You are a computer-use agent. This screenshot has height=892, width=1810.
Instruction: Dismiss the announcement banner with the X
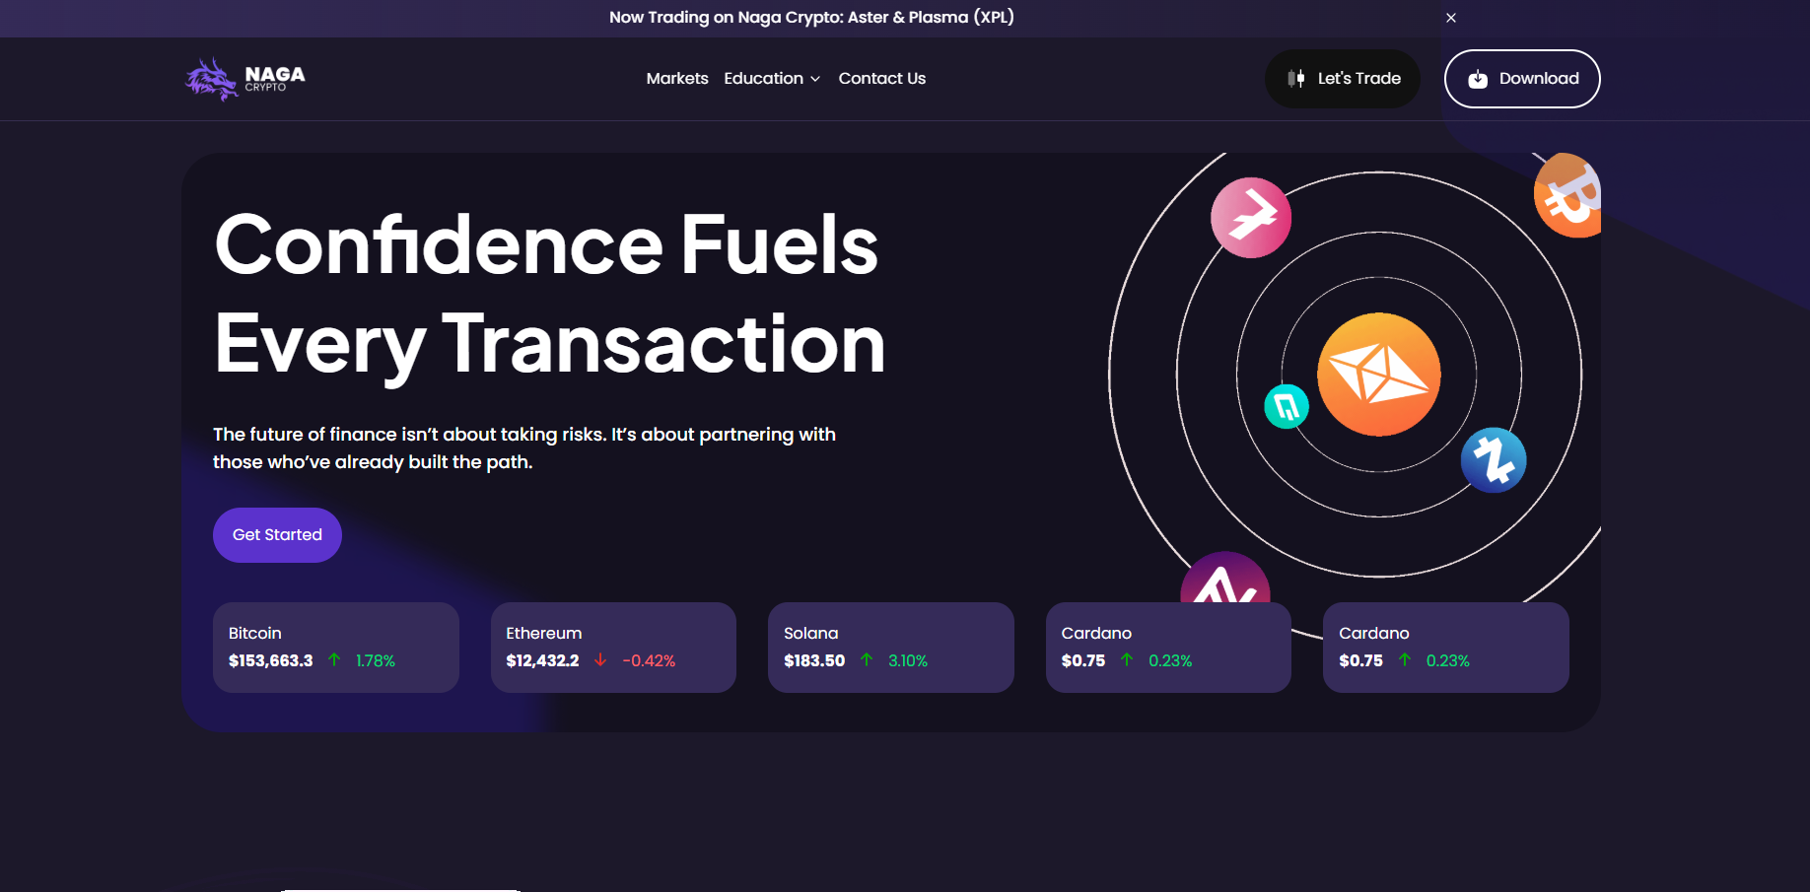point(1451,18)
